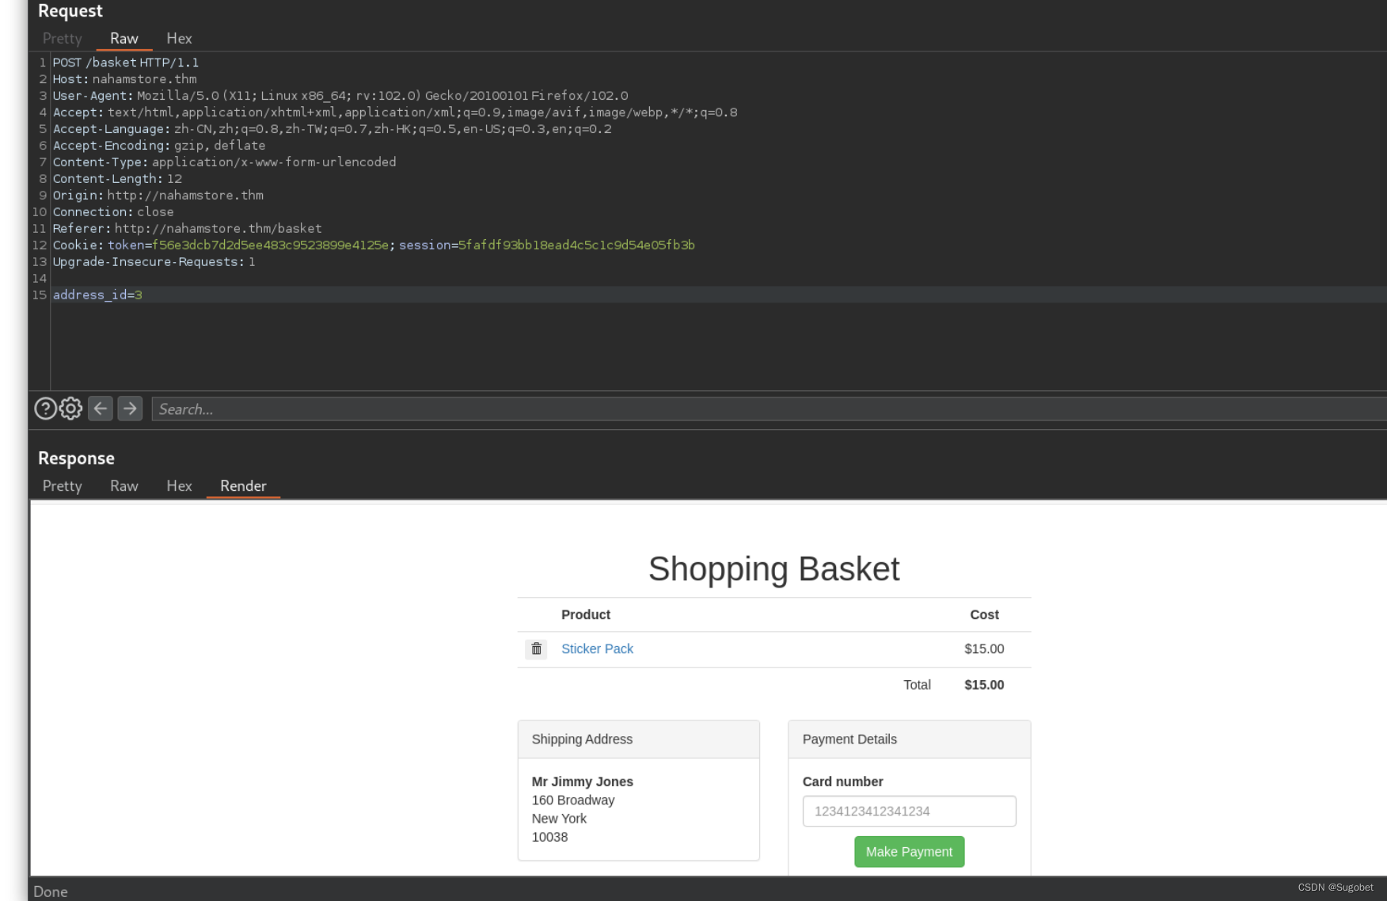The height and width of the screenshot is (901, 1387).
Task: Switch Response view to Hex tab
Action: (x=179, y=486)
